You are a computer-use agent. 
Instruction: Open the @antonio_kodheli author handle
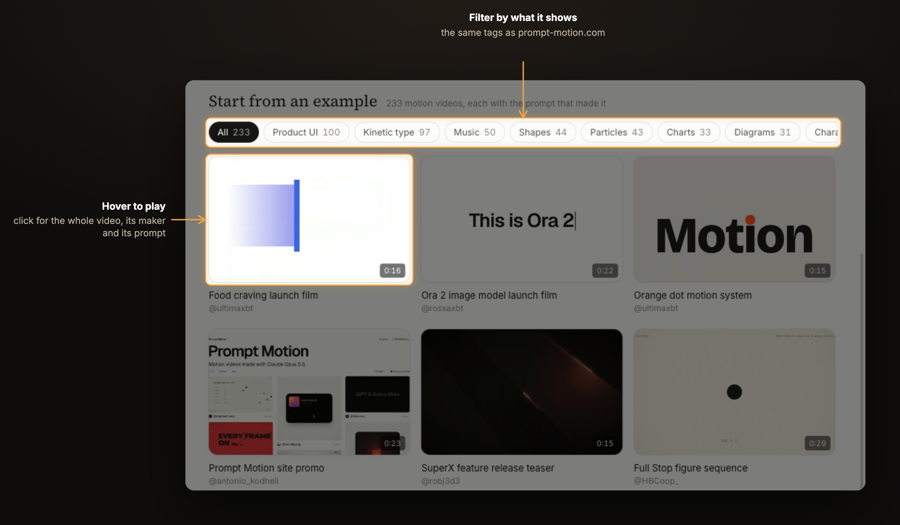coord(244,481)
